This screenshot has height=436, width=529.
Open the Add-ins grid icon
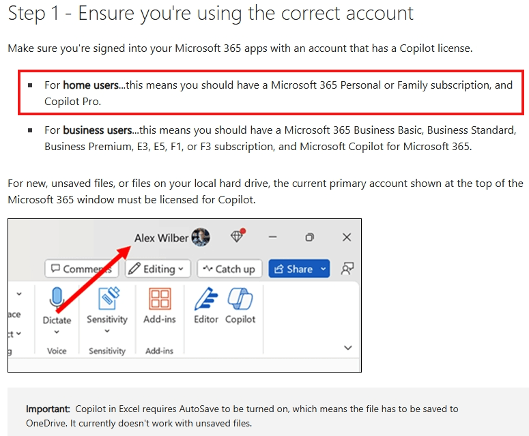(160, 299)
